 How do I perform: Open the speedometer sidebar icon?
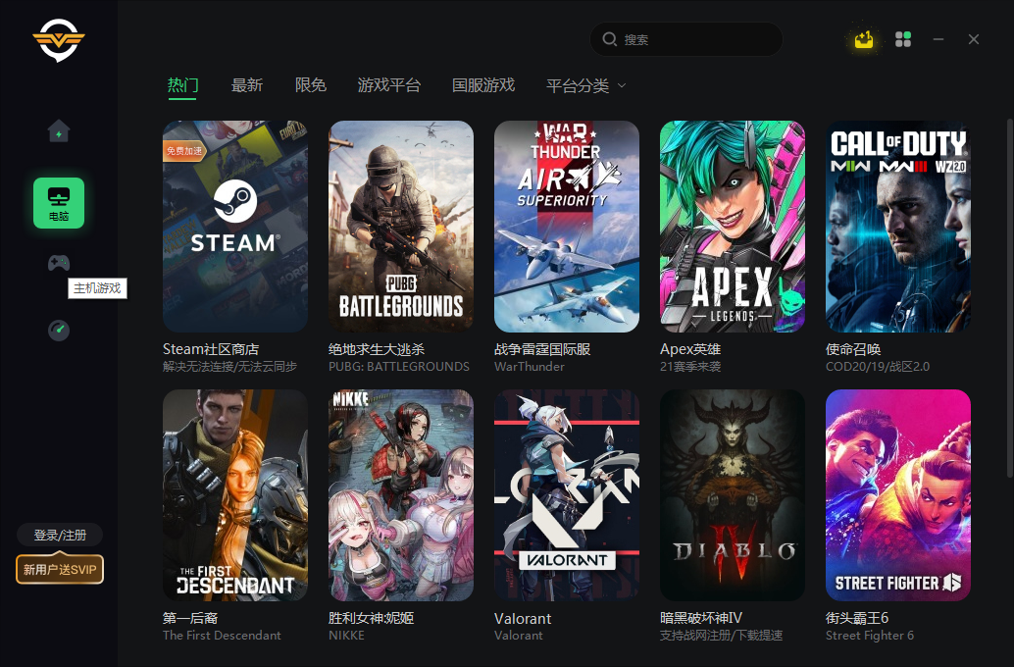tap(59, 330)
